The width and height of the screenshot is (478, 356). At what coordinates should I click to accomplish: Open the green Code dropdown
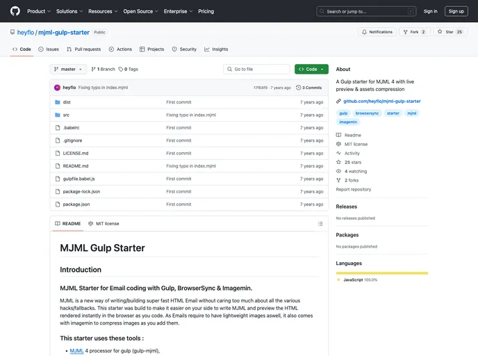[311, 70]
